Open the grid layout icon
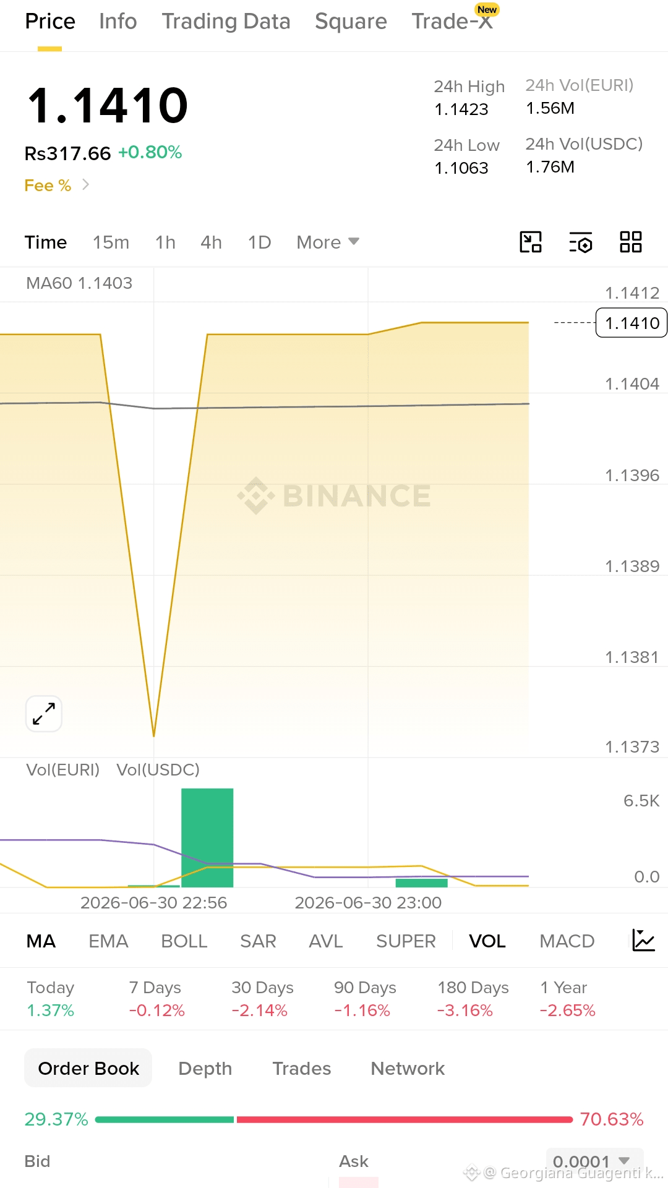Image resolution: width=668 pixels, height=1188 pixels. click(630, 242)
